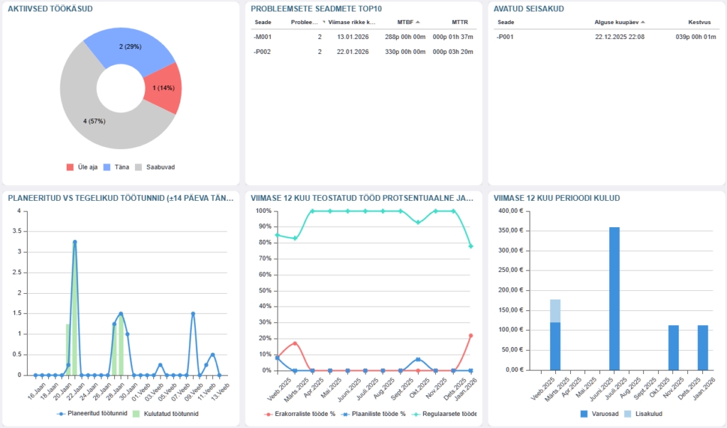Toggle 'Kulutatud töötunnid' bars in legend

click(167, 413)
